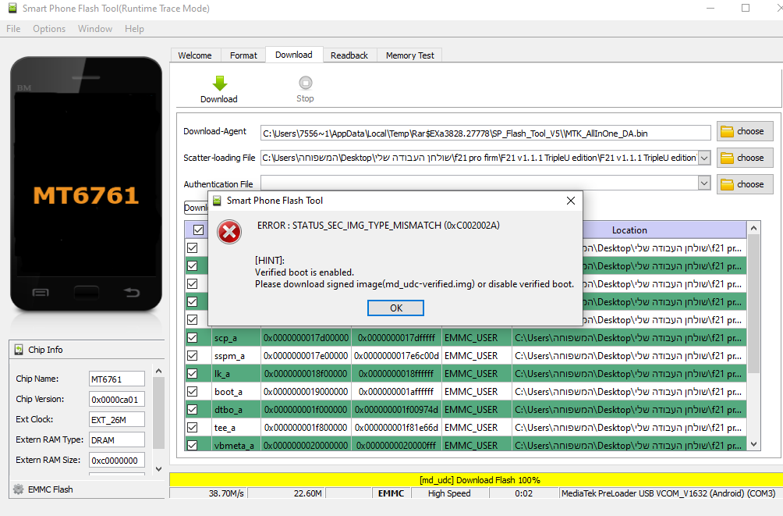Image resolution: width=783 pixels, height=516 pixels.
Task: Click the Extern RAM Size field 0xc0000000
Action: click(x=116, y=460)
